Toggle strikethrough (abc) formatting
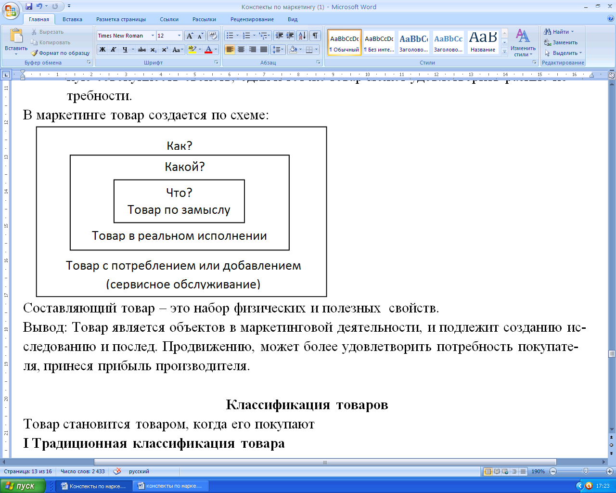The image size is (616, 493). [141, 50]
